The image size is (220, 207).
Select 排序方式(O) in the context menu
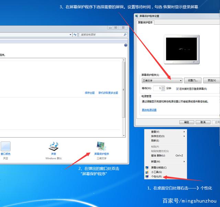[166, 136]
